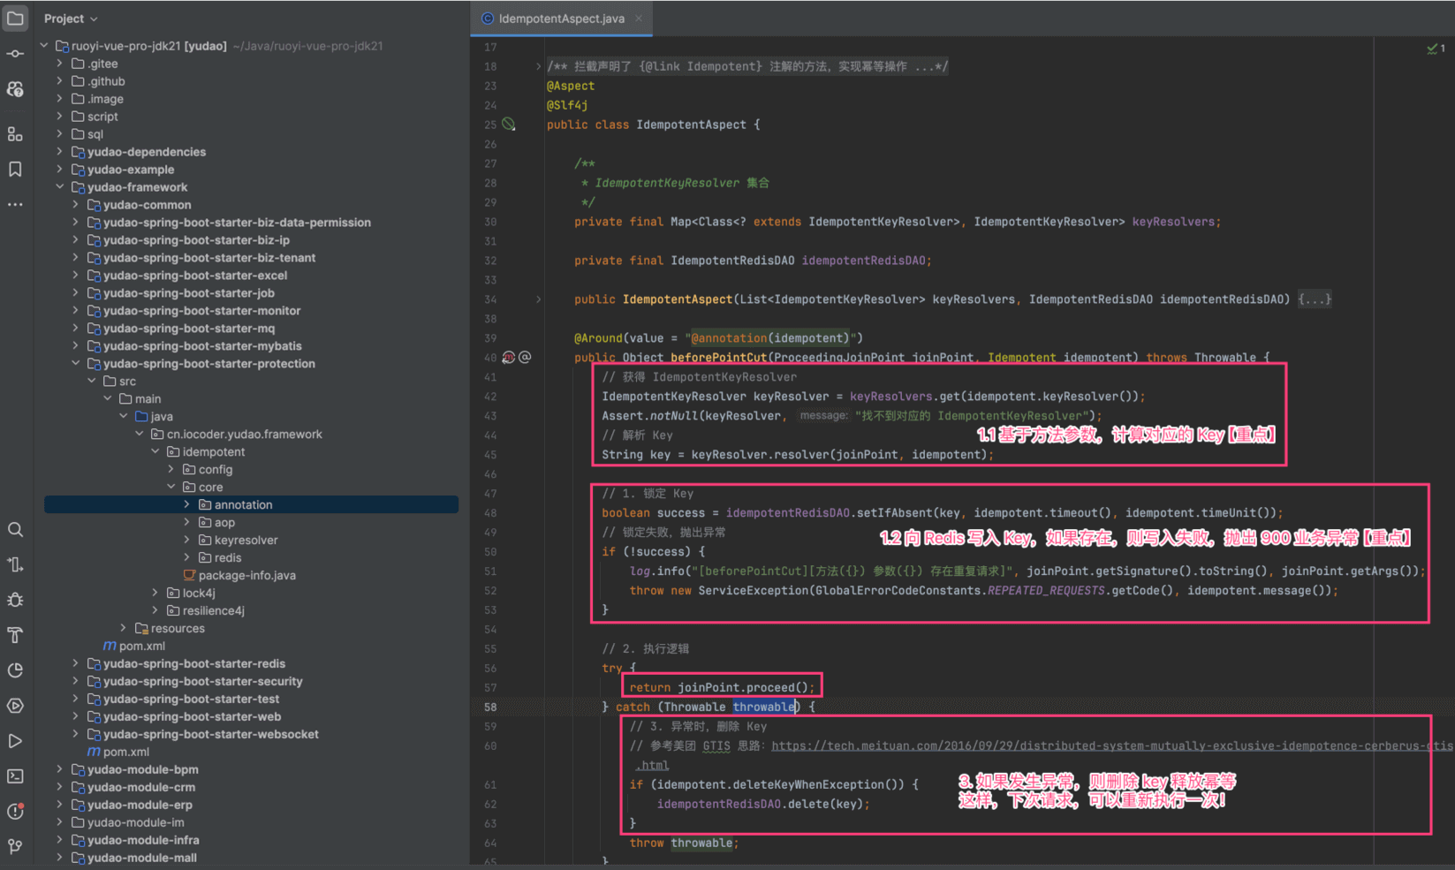
Task: Open the Problems tool window
Action: tap(15, 812)
